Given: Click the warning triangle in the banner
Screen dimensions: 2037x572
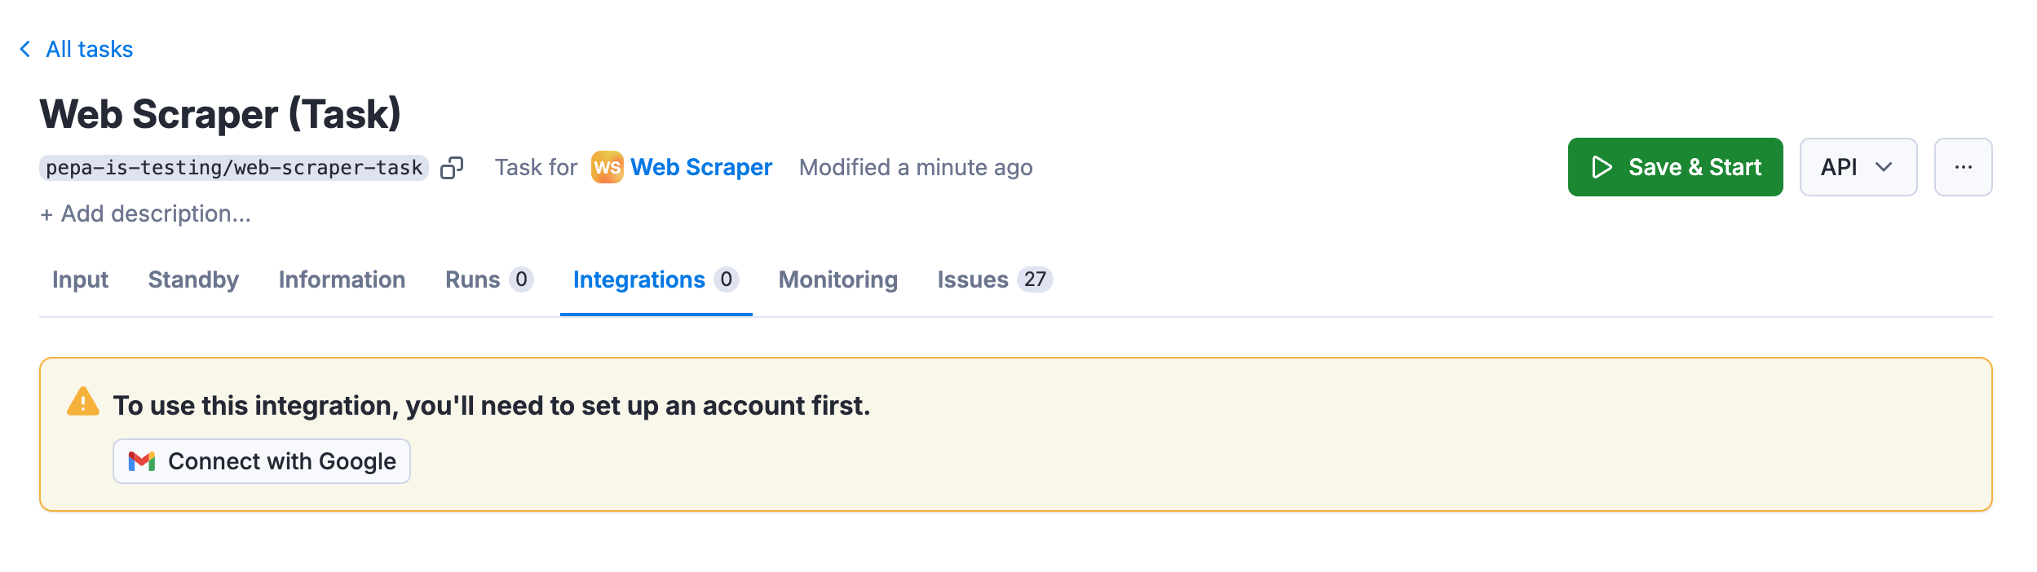Looking at the screenshot, I should 82,403.
